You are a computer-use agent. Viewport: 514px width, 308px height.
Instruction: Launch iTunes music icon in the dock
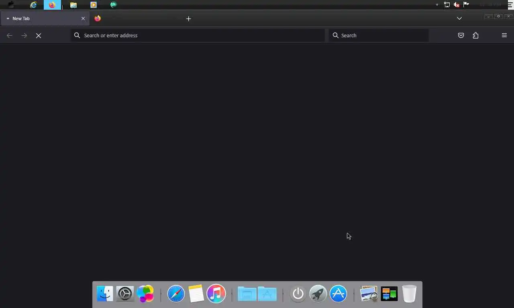point(216,294)
